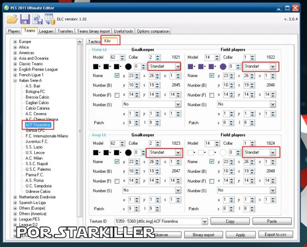Screen dimensions: 307x247
Task: Expand the English Premier League node
Action: (15, 70)
